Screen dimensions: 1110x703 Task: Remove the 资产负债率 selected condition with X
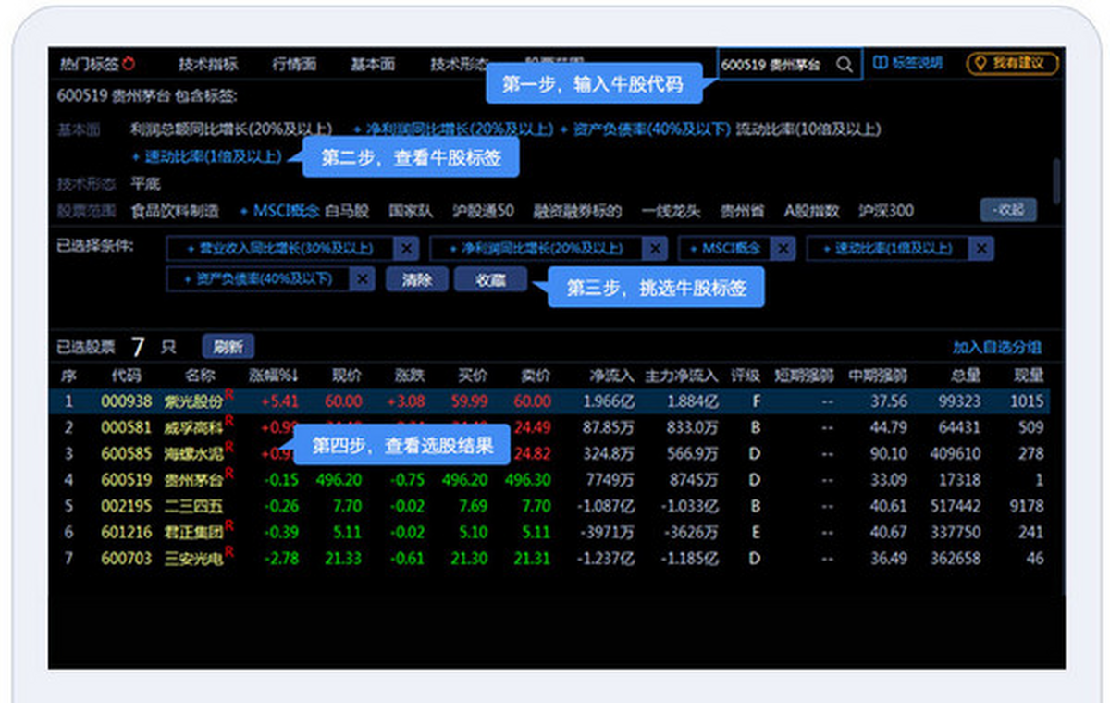pyautogui.click(x=363, y=279)
